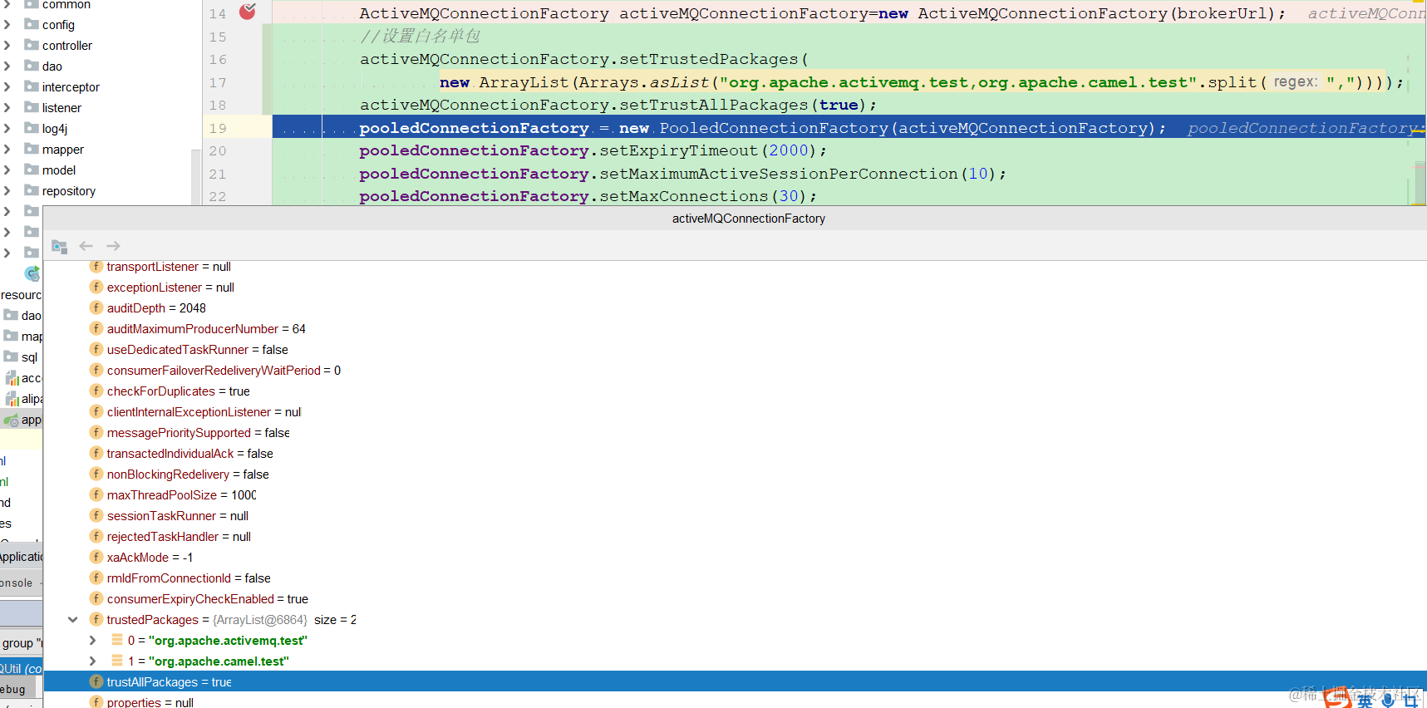Select properties = null field

coord(150,702)
